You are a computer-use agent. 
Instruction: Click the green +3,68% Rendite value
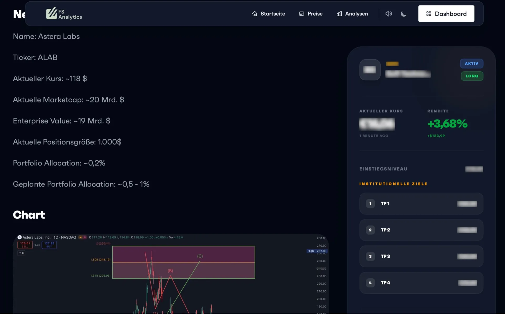pos(447,123)
